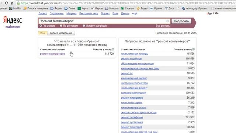This screenshot has width=236, height=133.
Task: Click the 113 729 impressions value
Action: click(109, 54)
